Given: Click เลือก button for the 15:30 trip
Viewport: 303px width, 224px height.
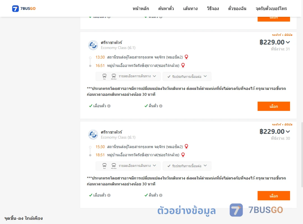Looking at the screenshot, I should 274,196.
